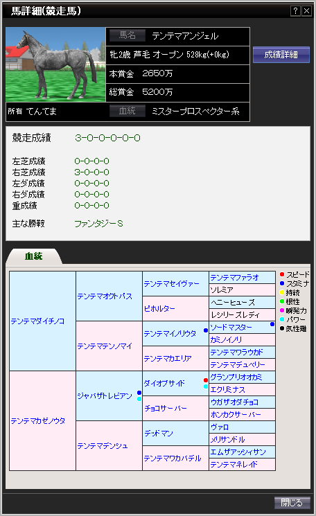316x516 pixels.
Task: Click the black 気性難 legend dot
Action: pyautogui.click(x=282, y=328)
